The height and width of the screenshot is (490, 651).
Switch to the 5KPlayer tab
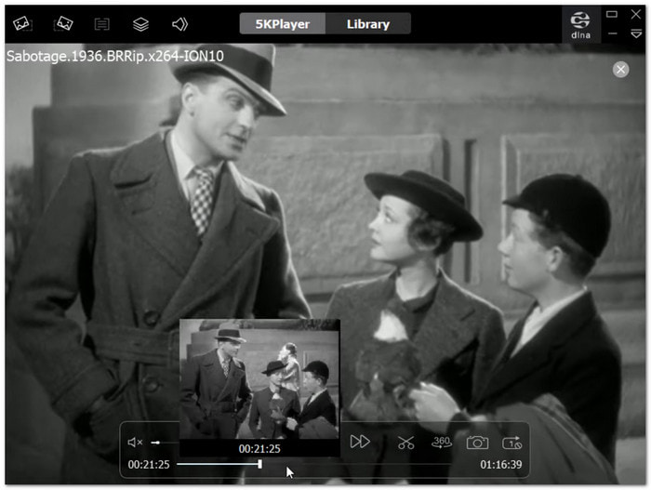click(x=283, y=24)
